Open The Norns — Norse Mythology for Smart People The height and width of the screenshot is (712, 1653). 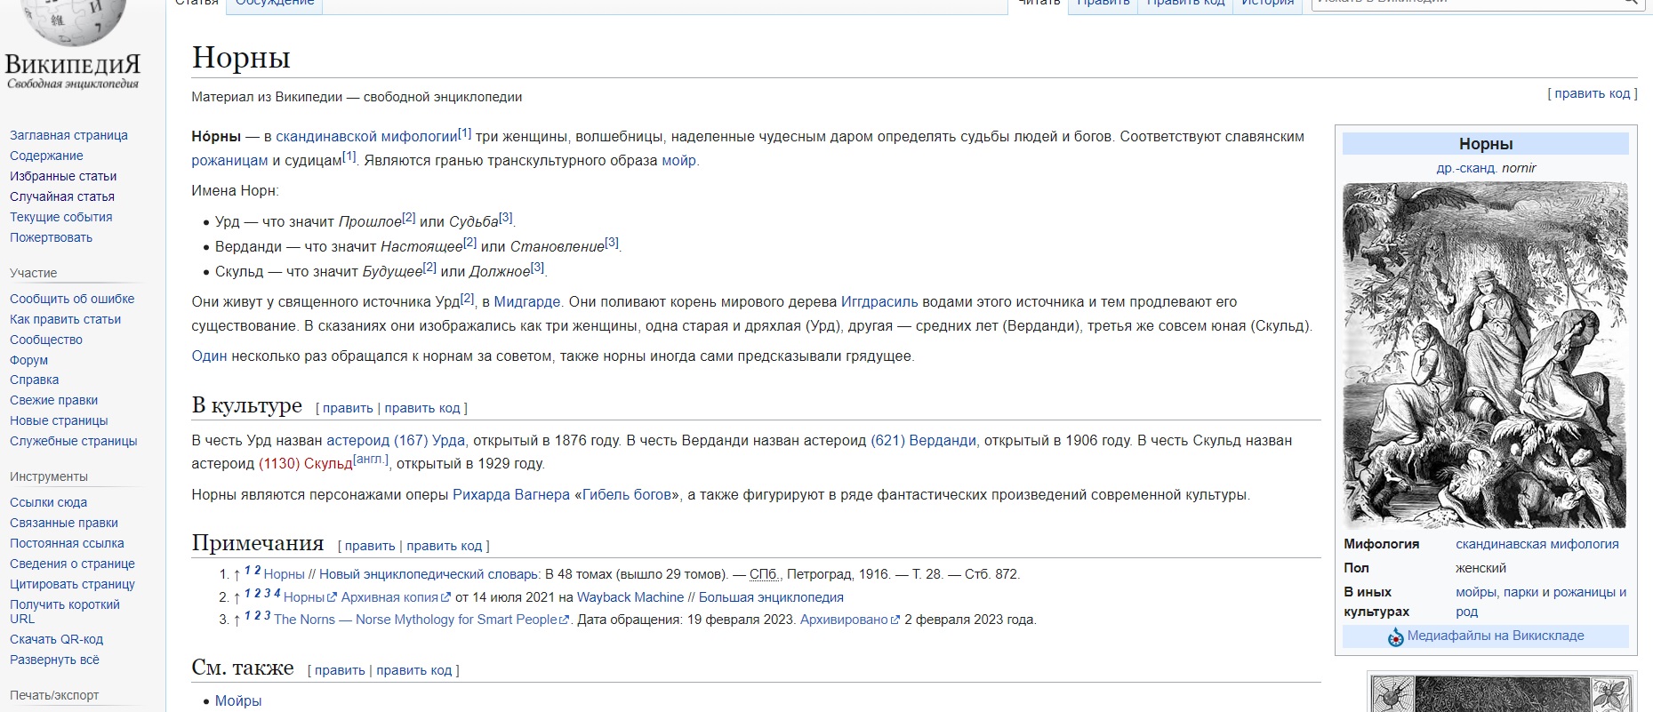415,620
